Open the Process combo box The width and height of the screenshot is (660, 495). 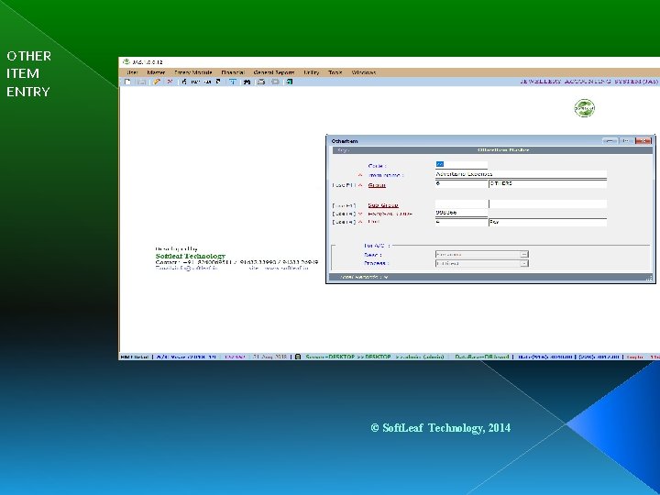click(481, 263)
